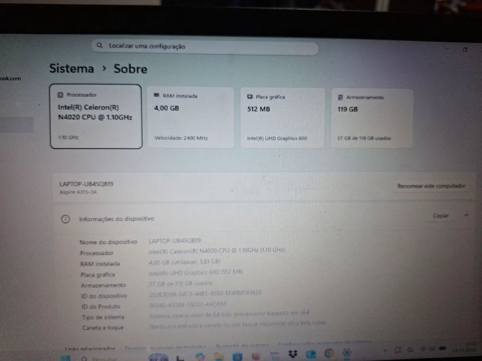Click the Placa gráfica monitor icon

pyautogui.click(x=250, y=97)
